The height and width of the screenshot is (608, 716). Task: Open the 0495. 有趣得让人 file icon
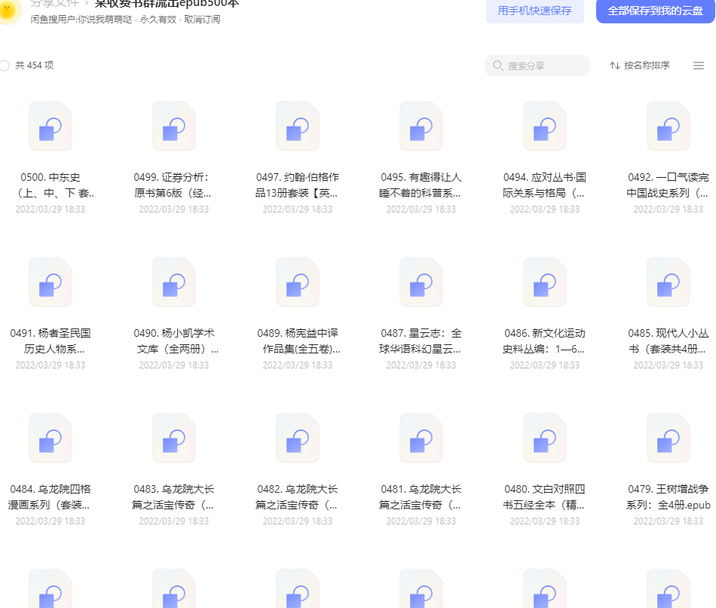coord(421,126)
